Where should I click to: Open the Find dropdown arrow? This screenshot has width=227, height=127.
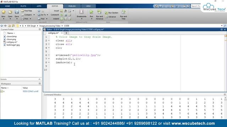(47, 19)
